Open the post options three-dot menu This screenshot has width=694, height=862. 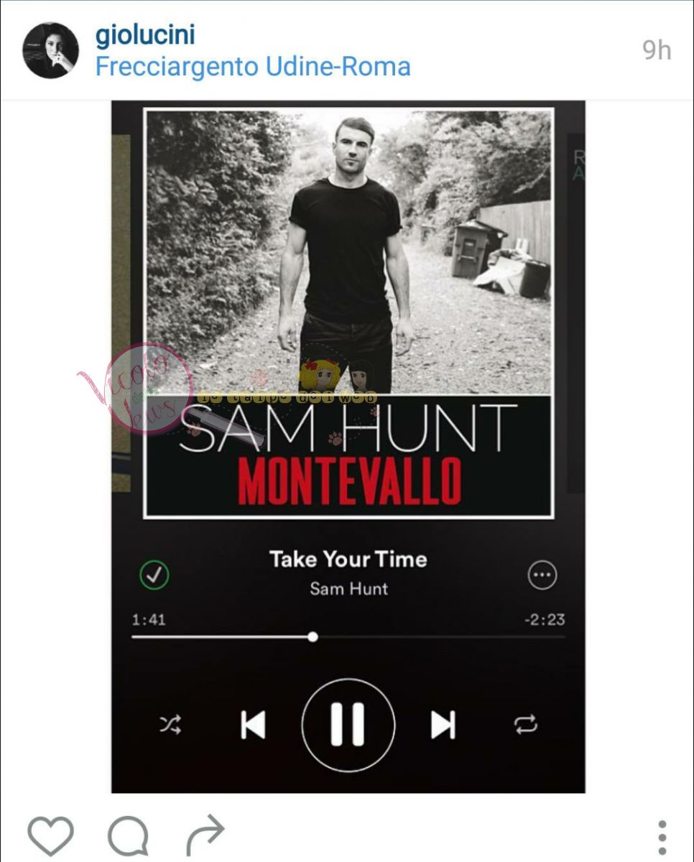click(x=662, y=838)
